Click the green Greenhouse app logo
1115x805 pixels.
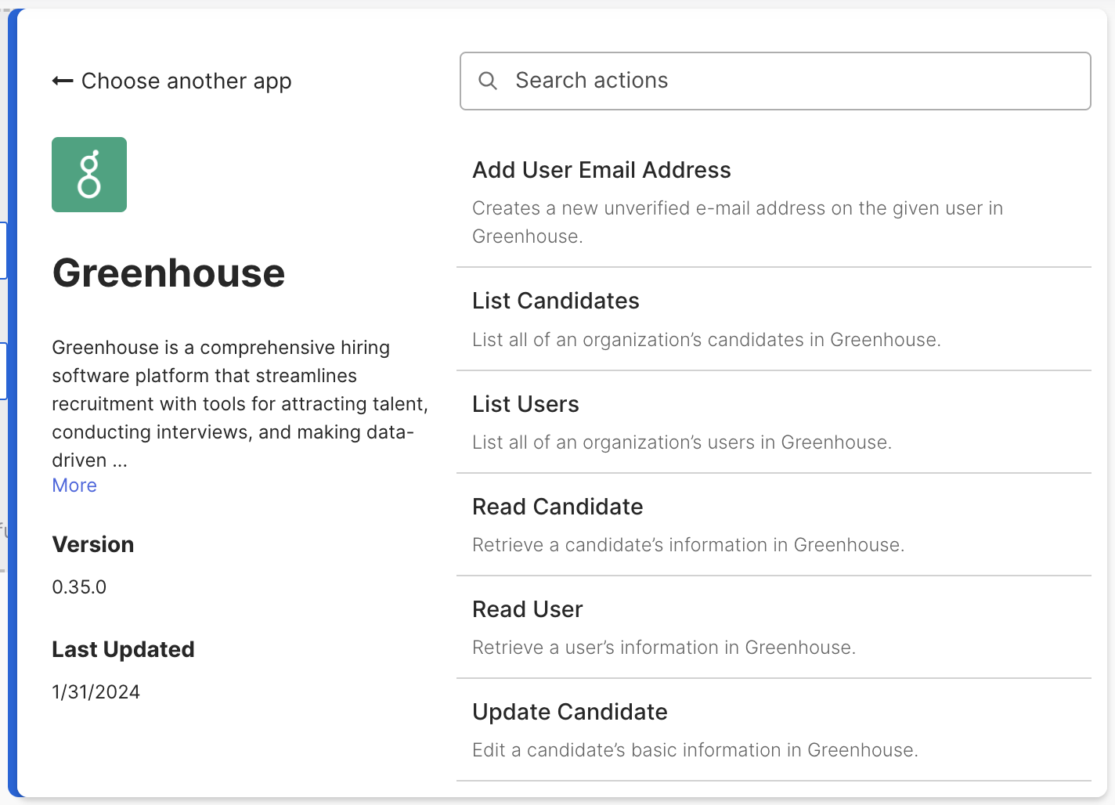tap(89, 175)
